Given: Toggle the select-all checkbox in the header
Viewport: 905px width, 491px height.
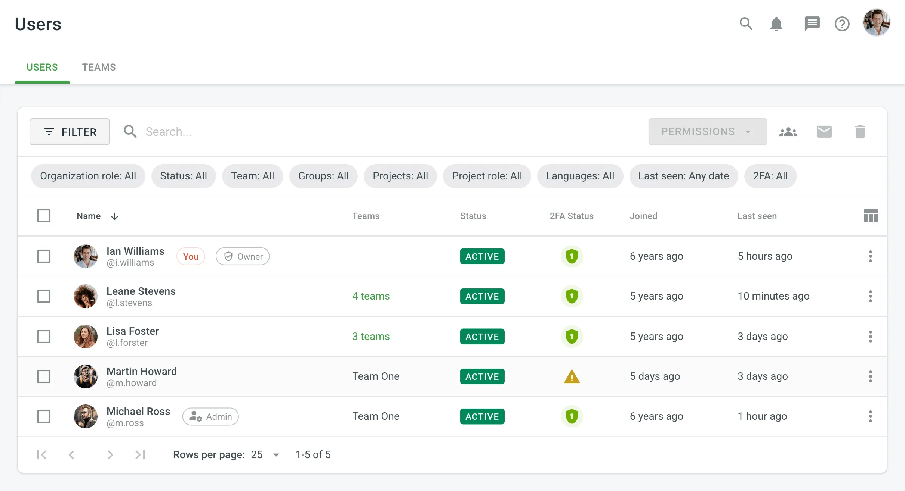Looking at the screenshot, I should point(44,216).
